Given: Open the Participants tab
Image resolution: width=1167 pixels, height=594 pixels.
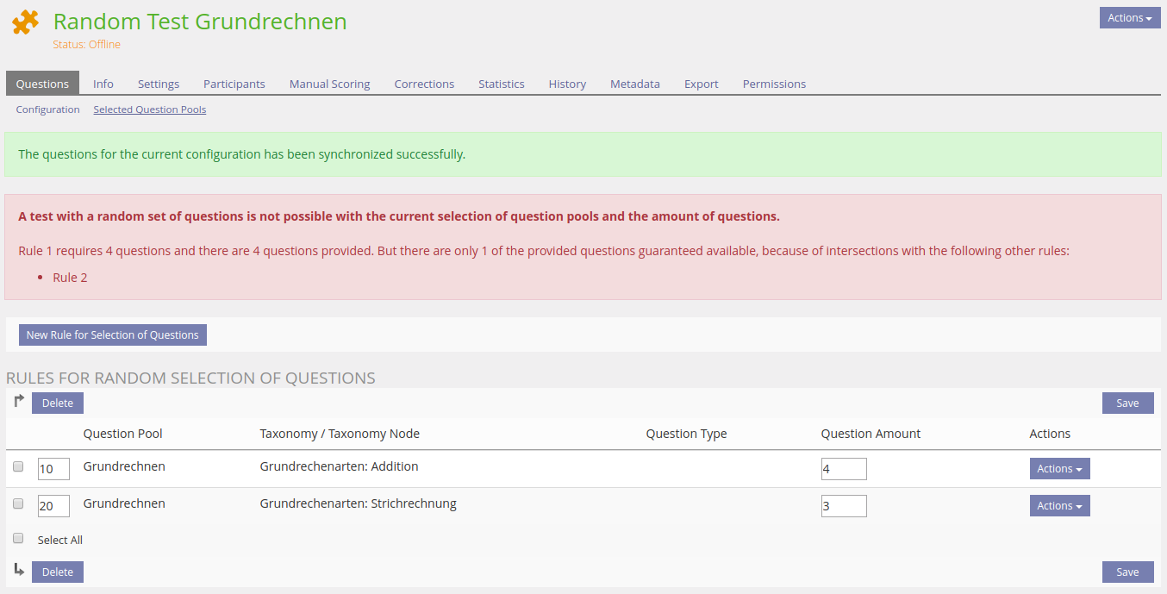Looking at the screenshot, I should tap(234, 84).
